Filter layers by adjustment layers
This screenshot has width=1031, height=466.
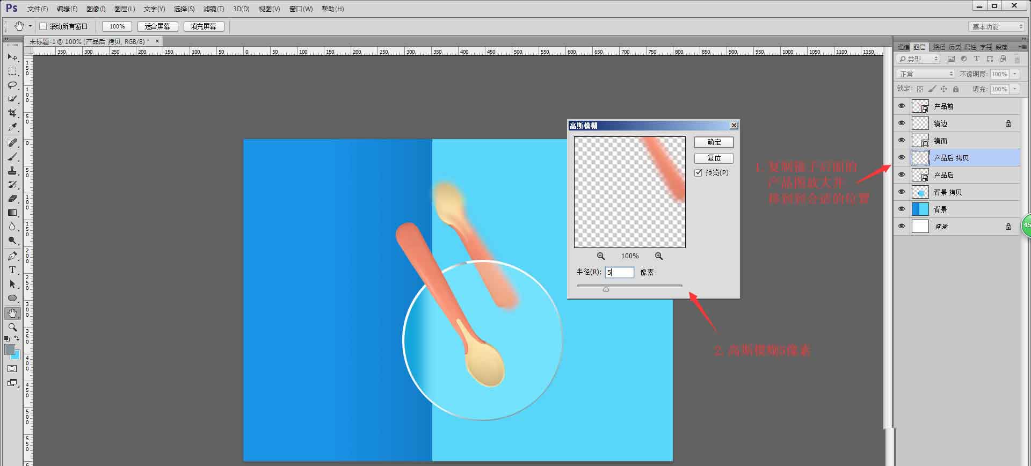coord(964,59)
